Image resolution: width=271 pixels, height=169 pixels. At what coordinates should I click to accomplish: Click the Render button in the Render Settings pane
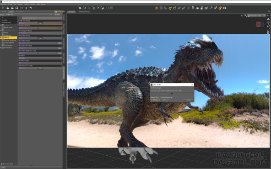58,12
